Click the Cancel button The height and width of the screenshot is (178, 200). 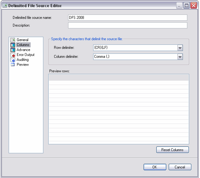pos(180,167)
